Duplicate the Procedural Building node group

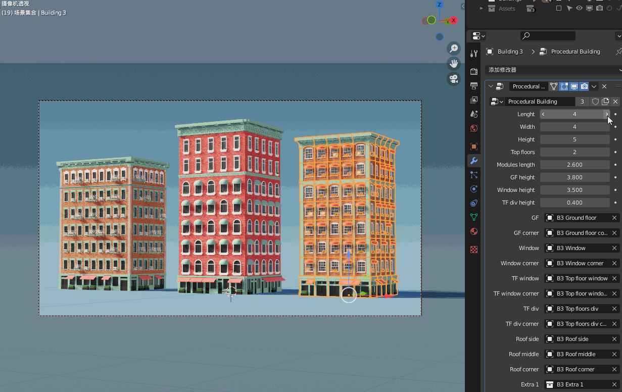pyautogui.click(x=605, y=102)
